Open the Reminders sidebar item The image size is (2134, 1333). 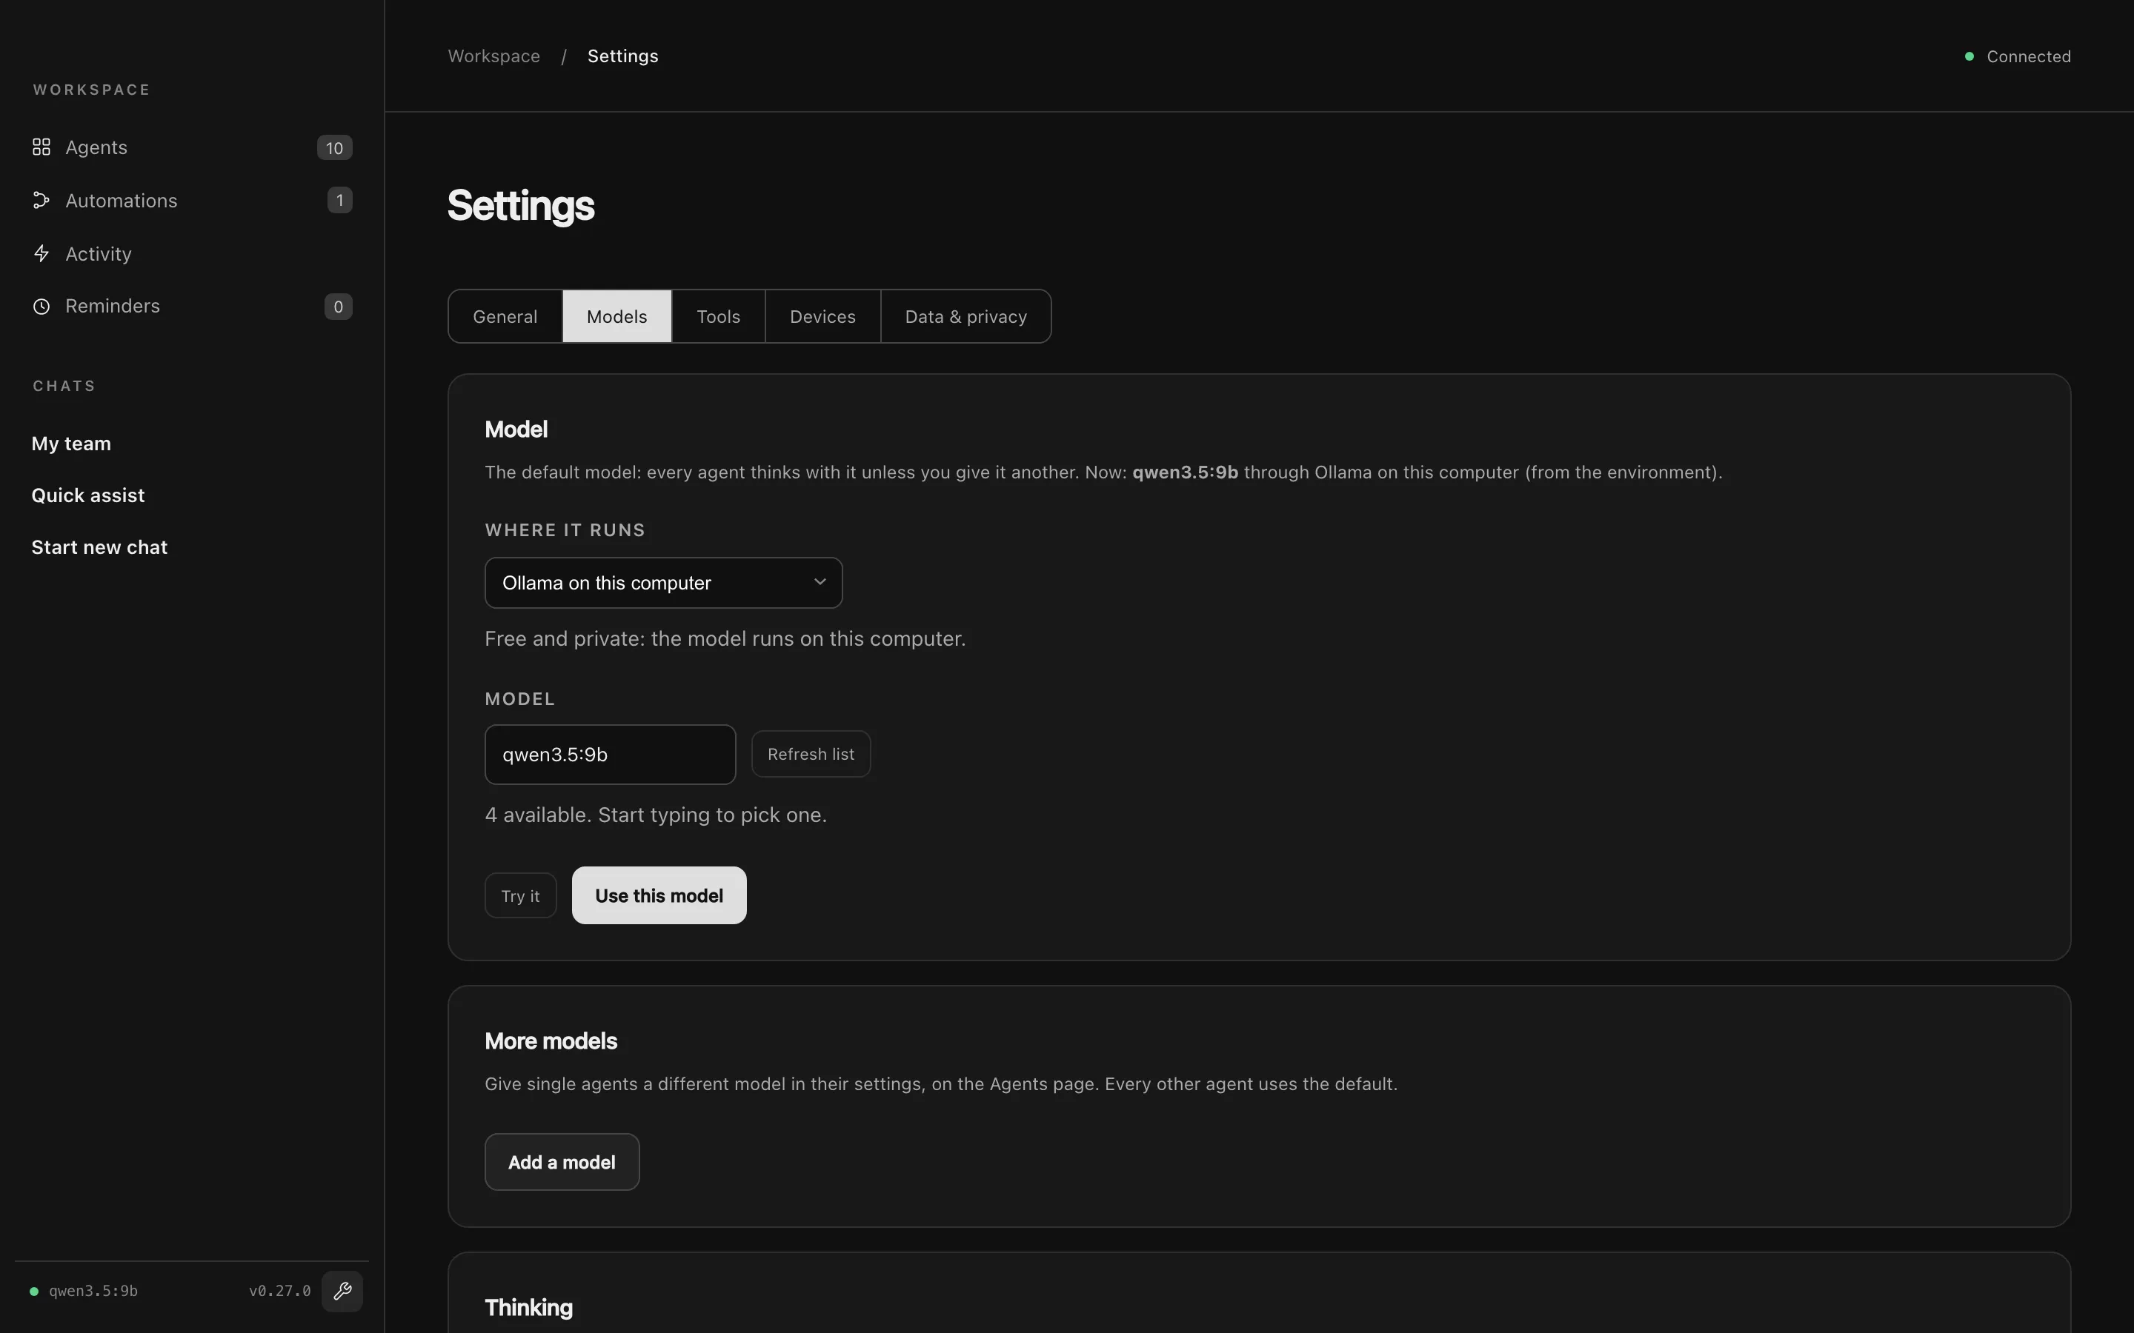tap(192, 307)
